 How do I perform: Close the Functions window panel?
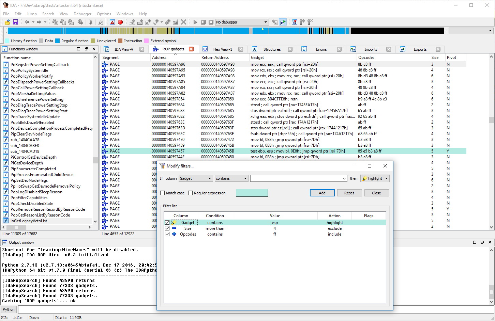(94, 49)
